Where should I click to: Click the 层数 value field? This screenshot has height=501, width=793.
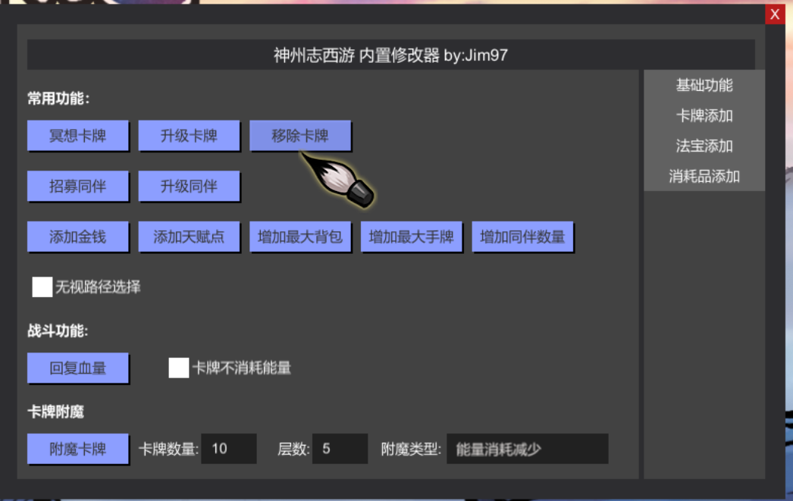340,449
